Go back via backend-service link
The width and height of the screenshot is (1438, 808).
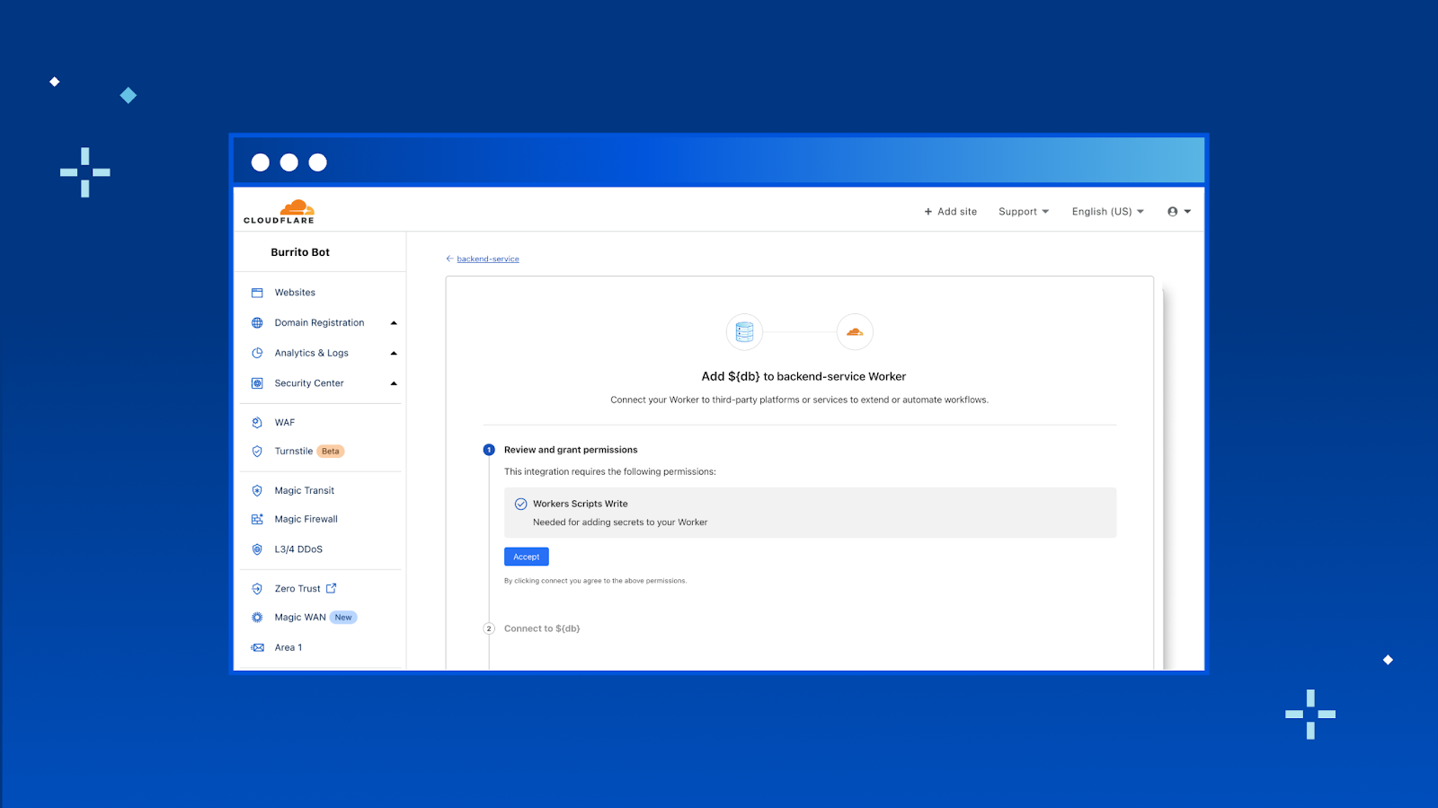coord(487,259)
